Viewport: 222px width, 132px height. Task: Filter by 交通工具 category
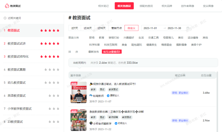(153, 37)
